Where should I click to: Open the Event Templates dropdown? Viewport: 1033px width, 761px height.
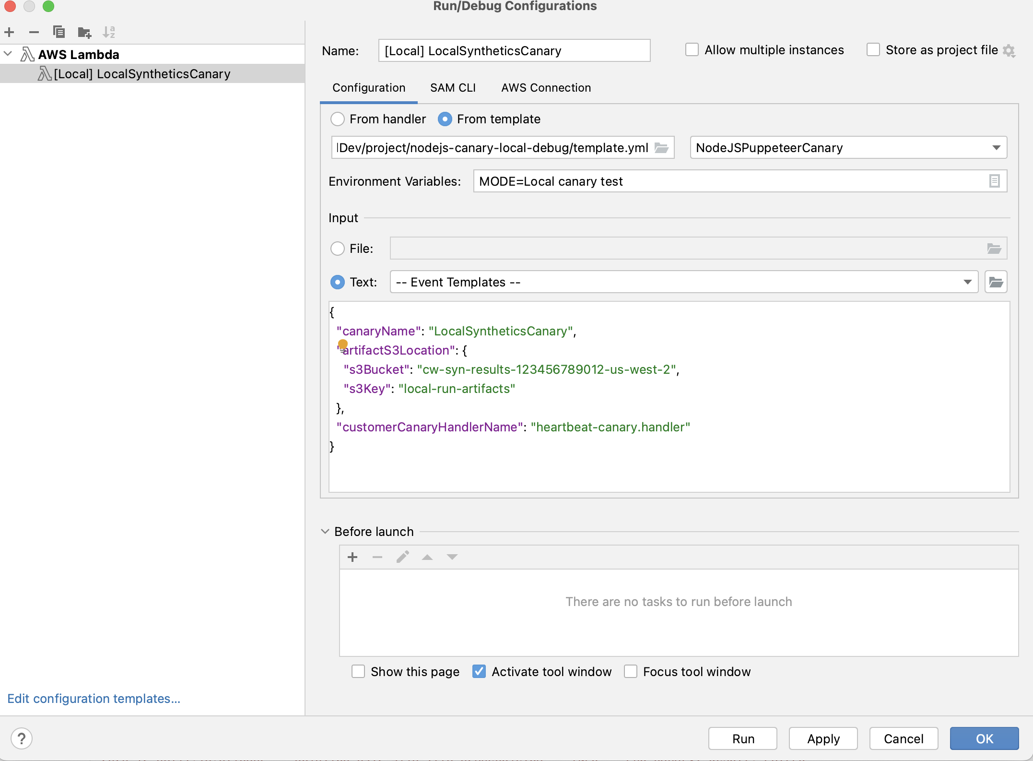(x=967, y=282)
